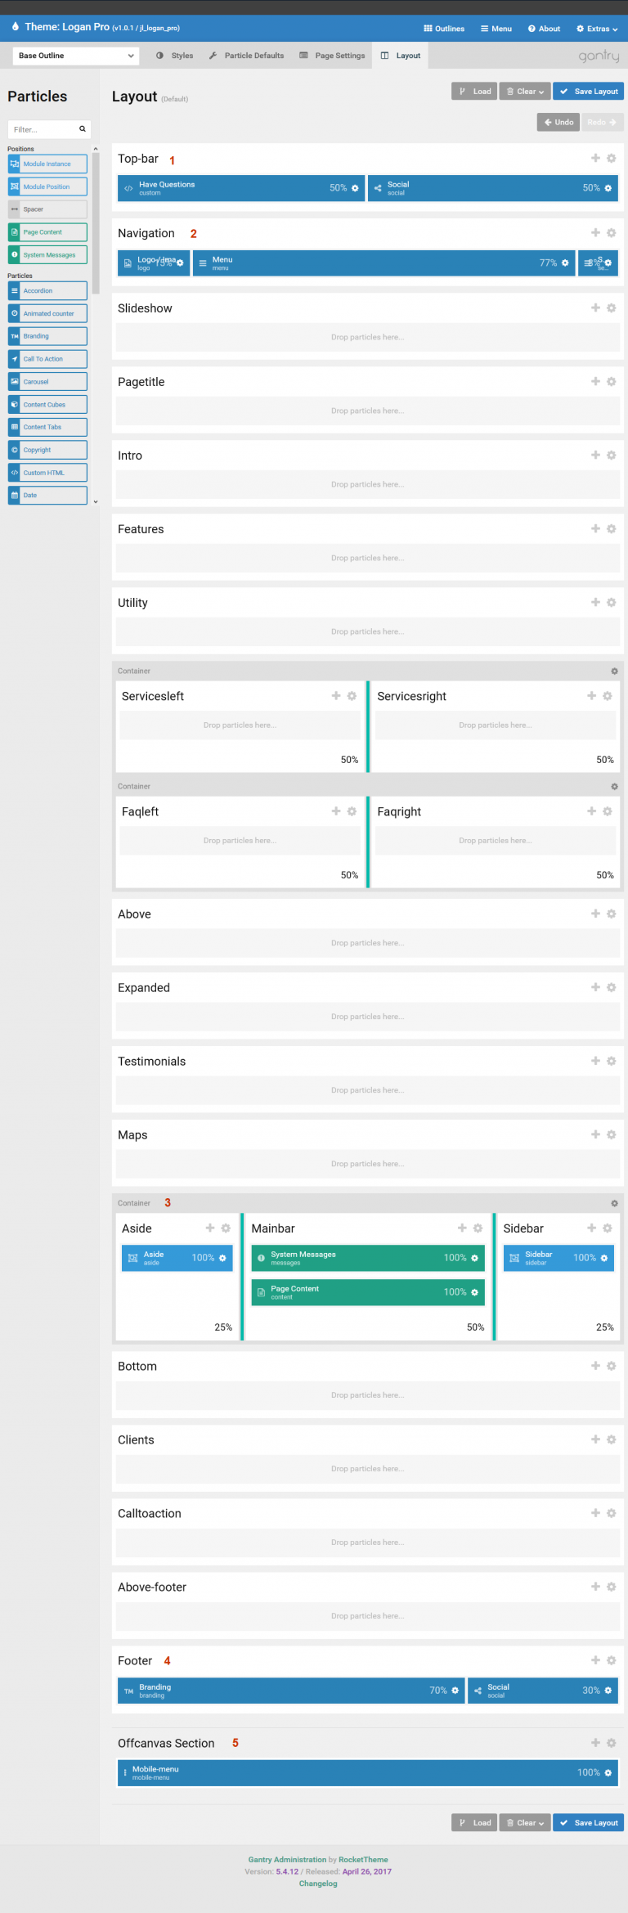Open top Clear dropdown button
The image size is (628, 1913).
(x=525, y=92)
